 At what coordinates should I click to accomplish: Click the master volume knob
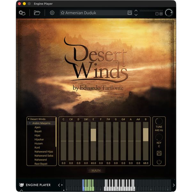click(x=169, y=12)
